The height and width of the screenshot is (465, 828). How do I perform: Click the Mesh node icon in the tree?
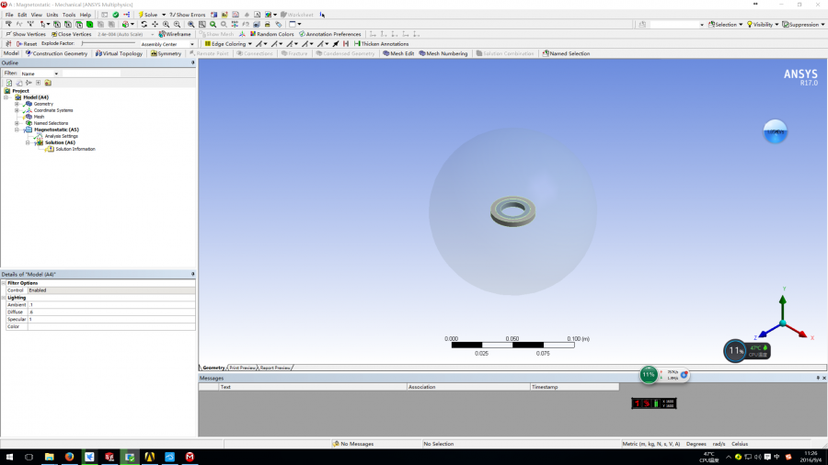coord(29,117)
